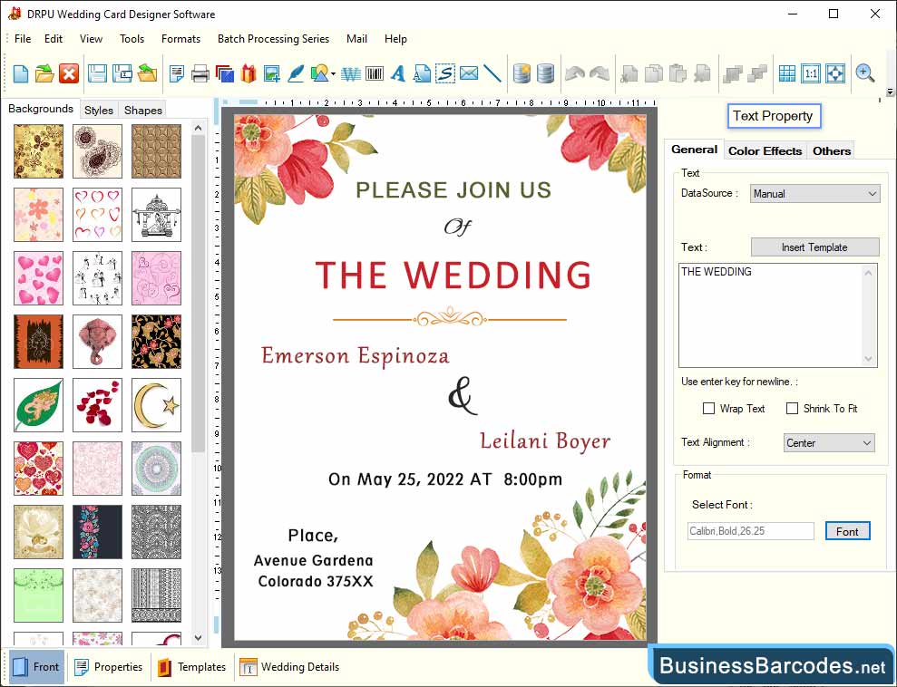Image resolution: width=897 pixels, height=687 pixels.
Task: Open the Others tab
Action: [x=831, y=150]
